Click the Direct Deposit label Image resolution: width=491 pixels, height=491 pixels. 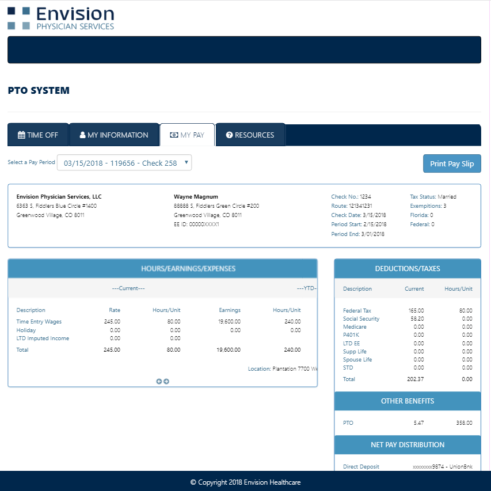361,467
